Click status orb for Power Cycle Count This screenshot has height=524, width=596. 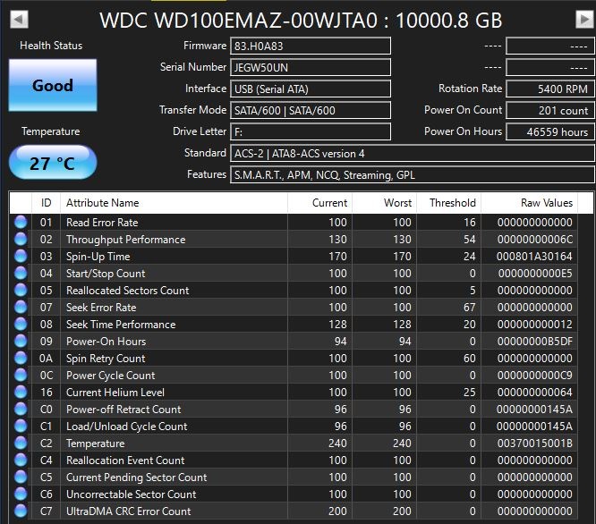[21, 375]
